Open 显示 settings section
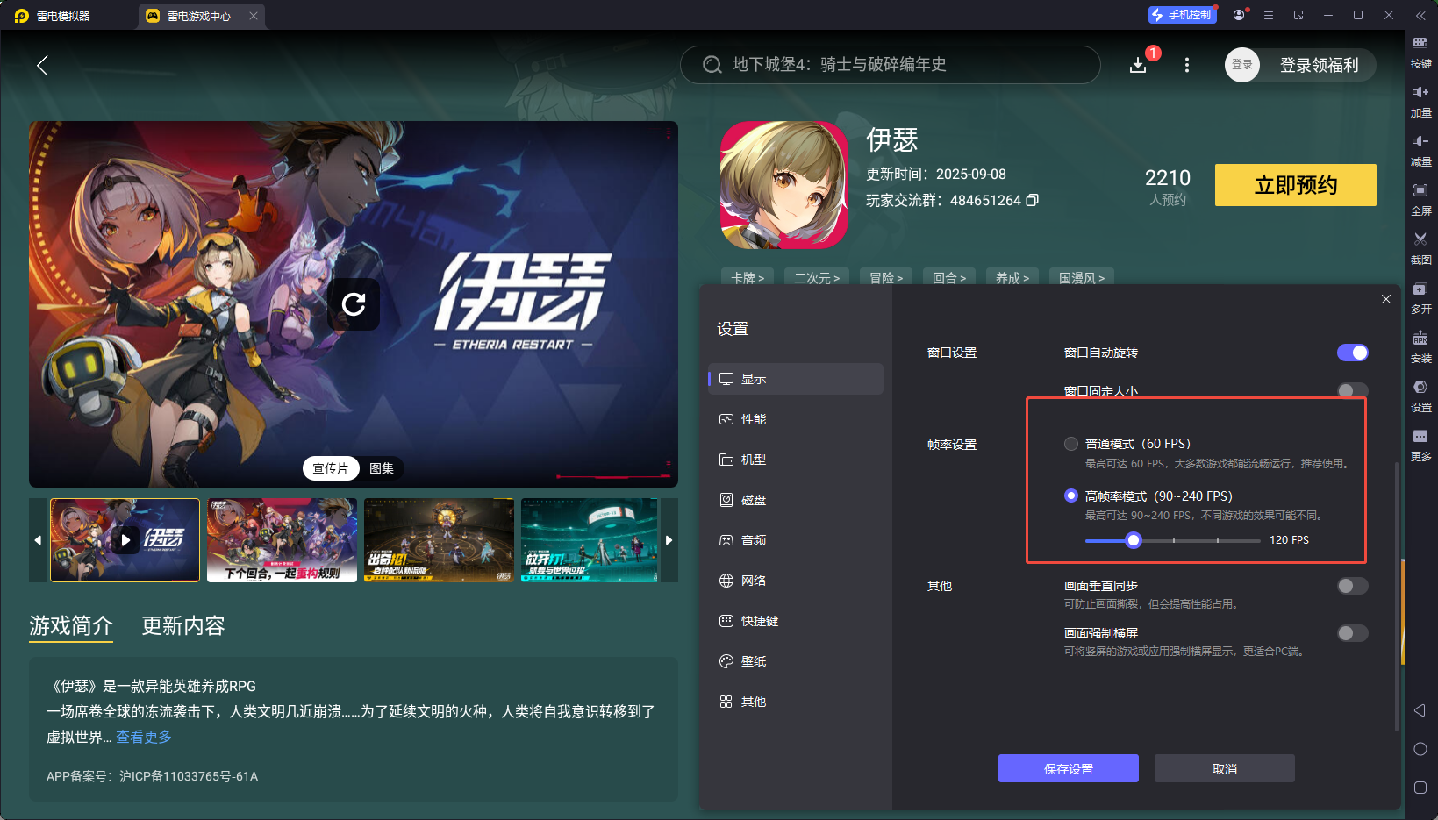 [796, 379]
